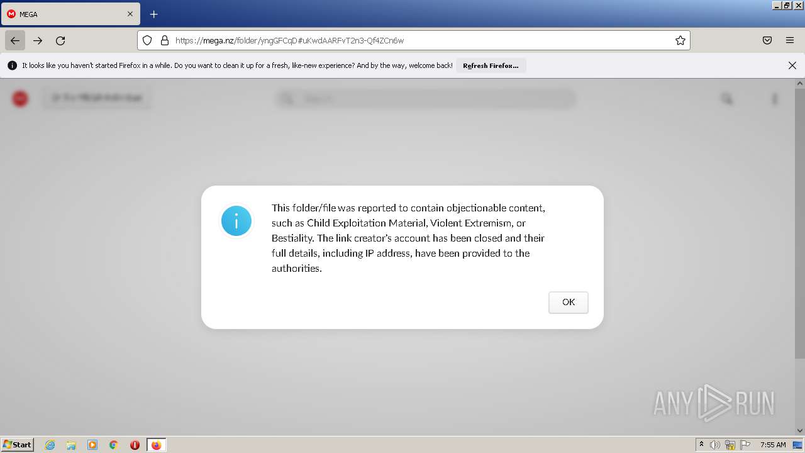
Task: Launch Internet Explorer from taskbar
Action: 50,445
